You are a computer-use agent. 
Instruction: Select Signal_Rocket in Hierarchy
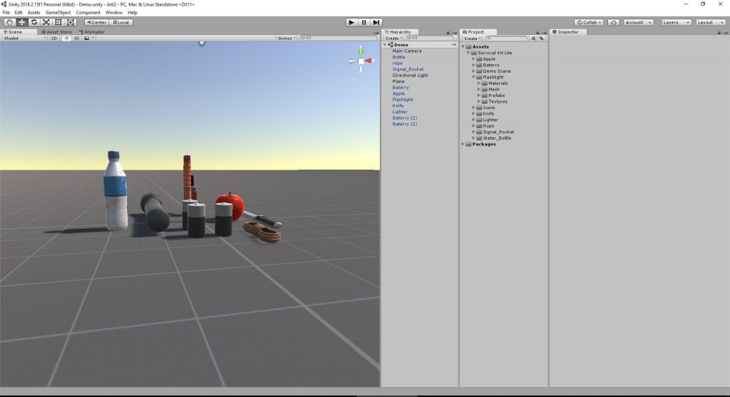coord(408,69)
